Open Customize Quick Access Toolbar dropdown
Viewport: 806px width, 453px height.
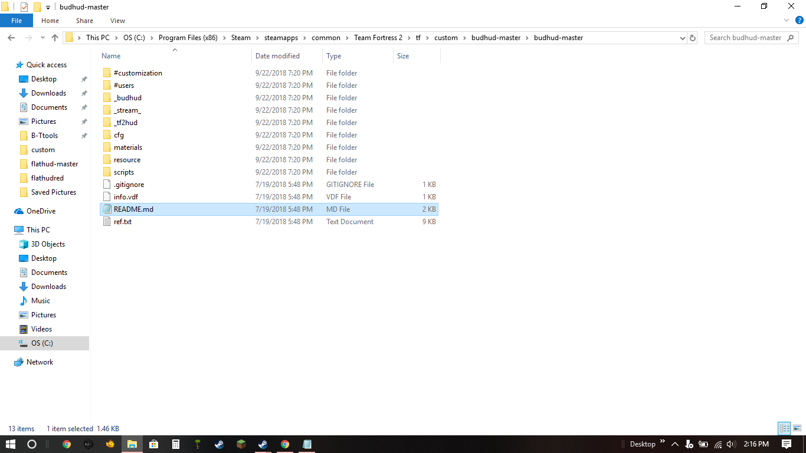click(x=48, y=8)
